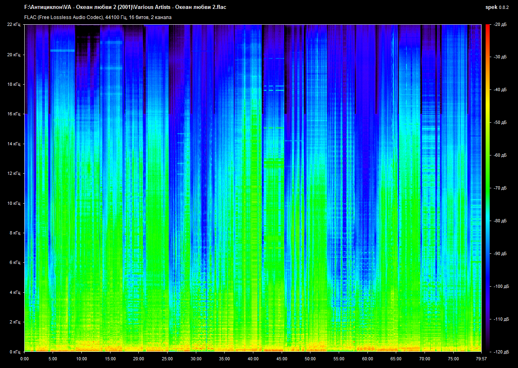This screenshot has width=518, height=368.
Task: Click the FLAC codec information line
Action: coord(98,17)
